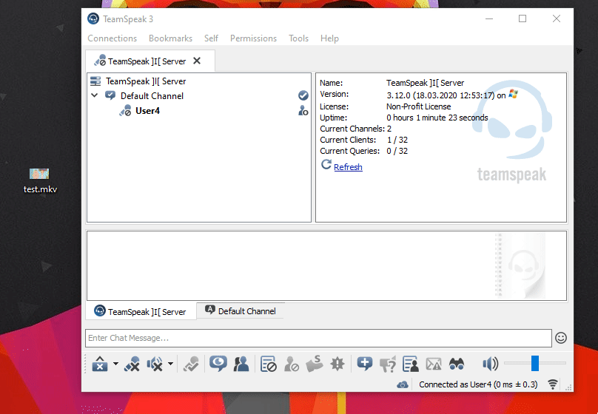Viewport: 598px width, 414px height.
Task: Select Default Channel in the tree
Action: (152, 96)
